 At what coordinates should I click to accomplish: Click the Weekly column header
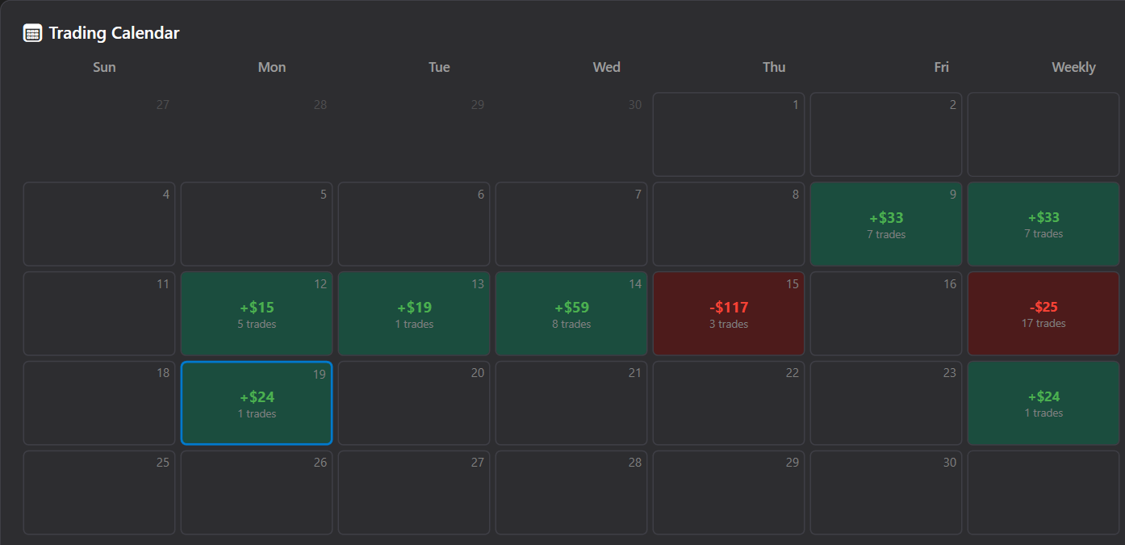(x=1073, y=67)
